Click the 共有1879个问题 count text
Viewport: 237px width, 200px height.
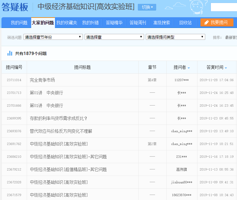coord(31,53)
